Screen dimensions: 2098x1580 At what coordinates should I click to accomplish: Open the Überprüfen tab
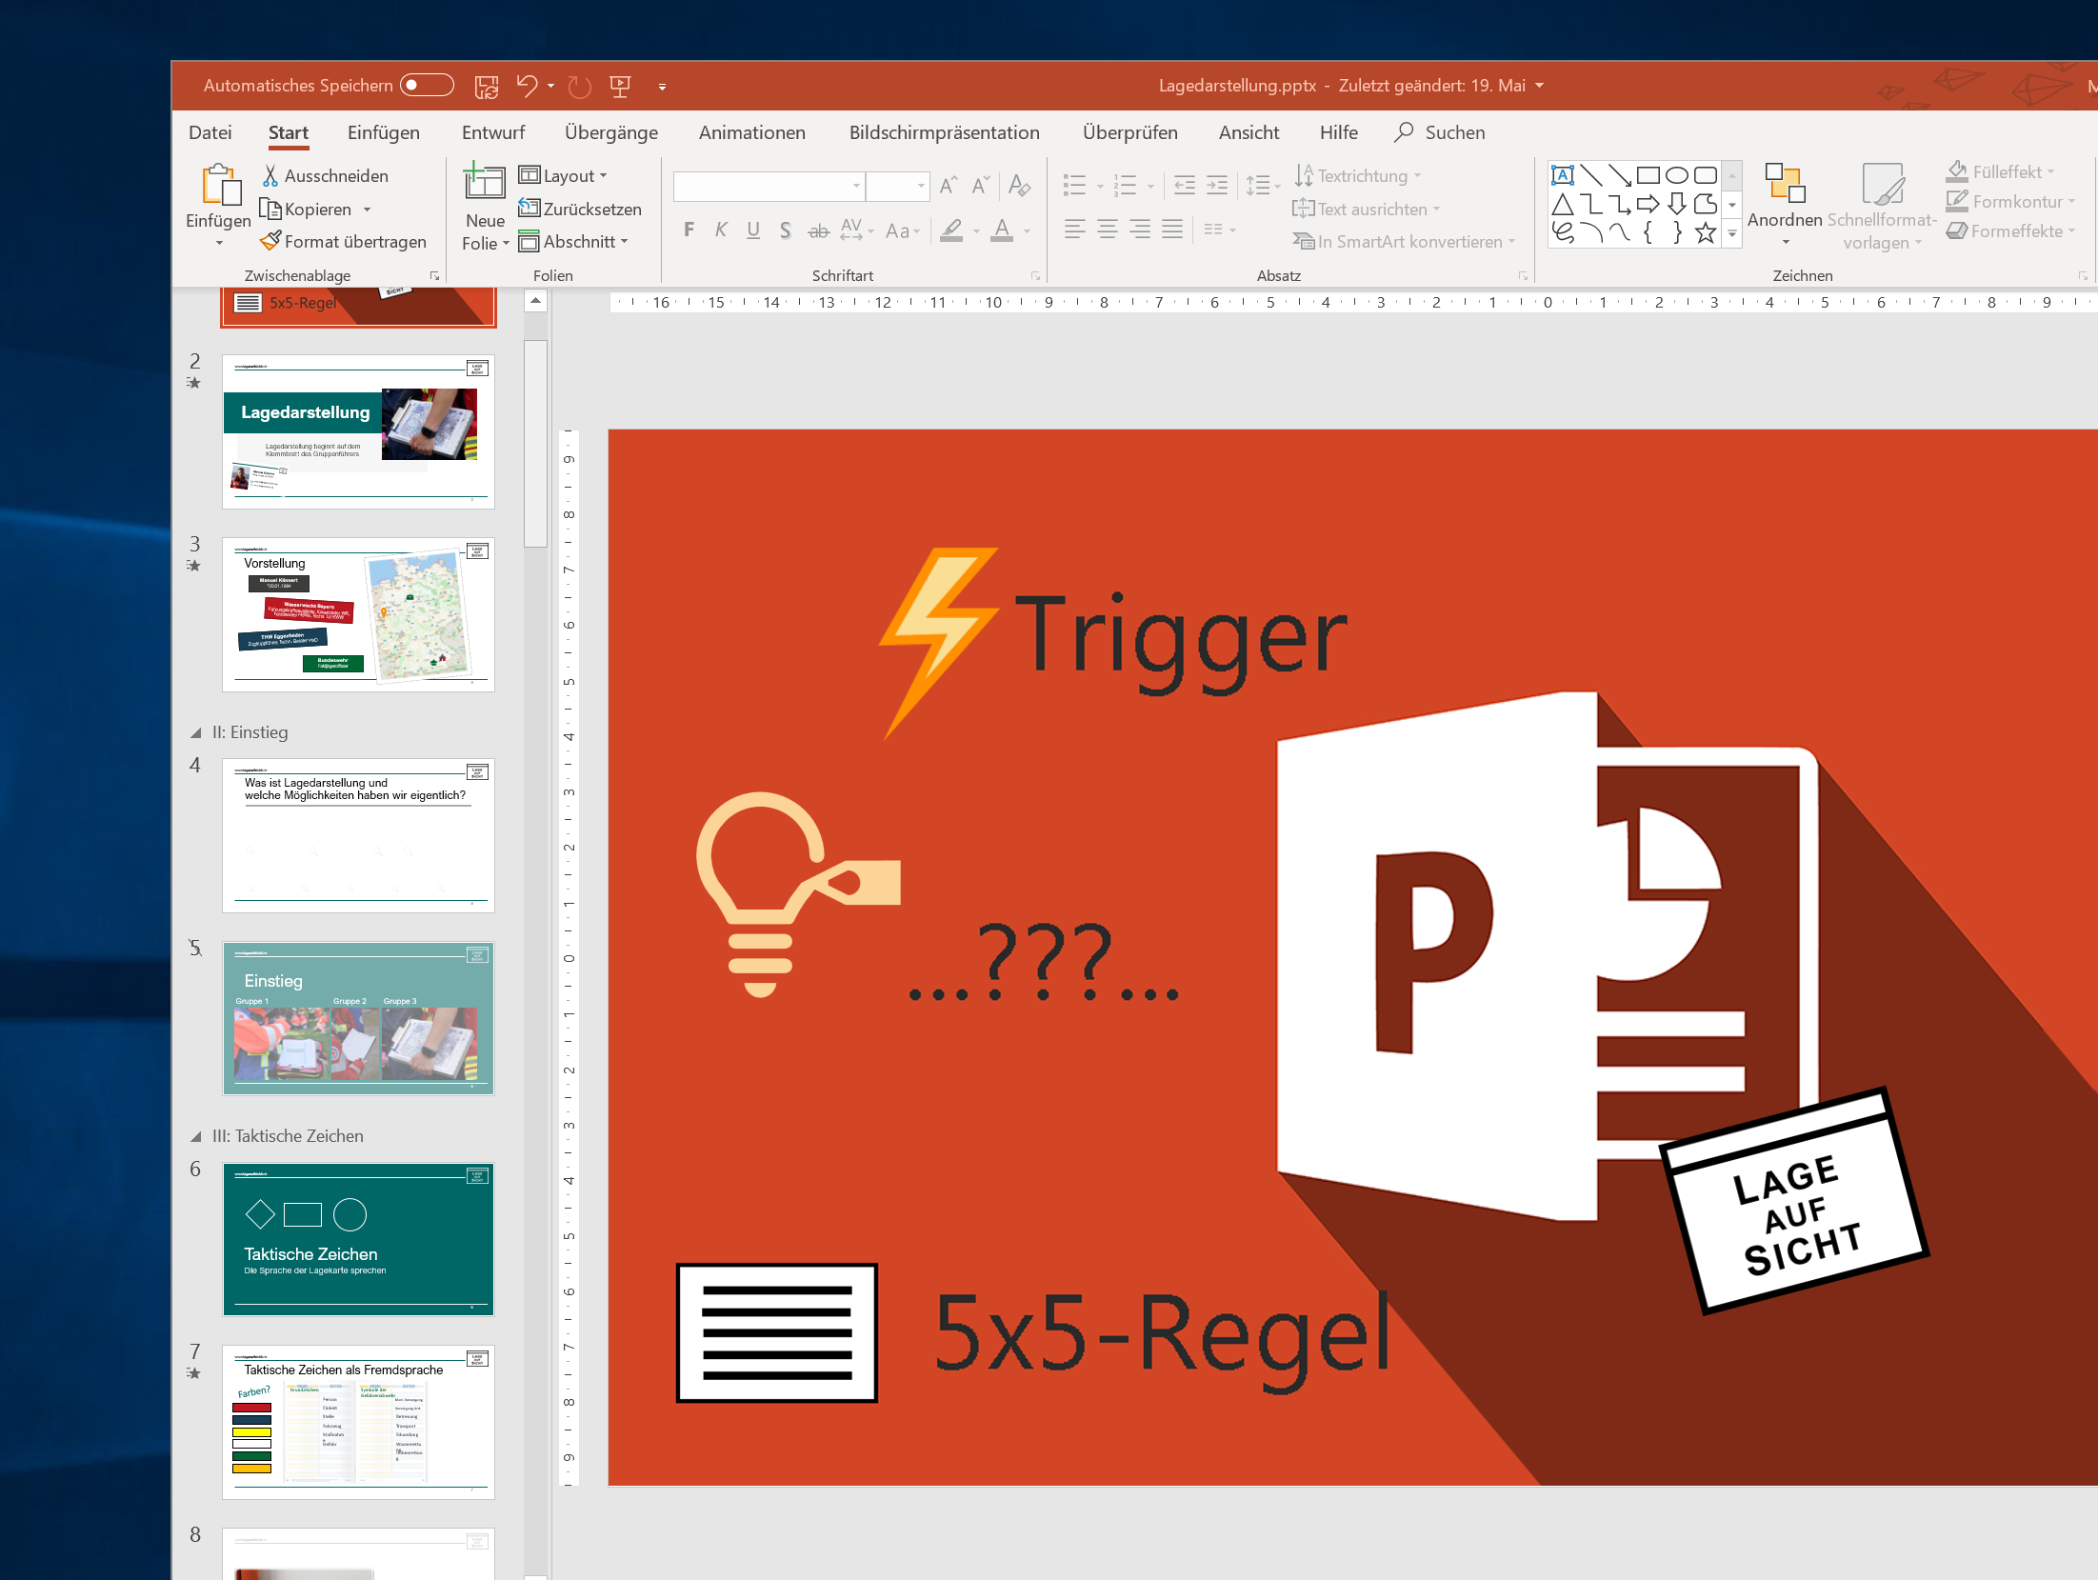[x=1129, y=132]
